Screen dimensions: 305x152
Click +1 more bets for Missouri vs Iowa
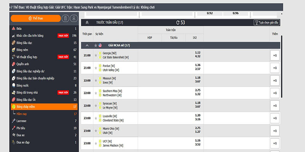[275, 81]
